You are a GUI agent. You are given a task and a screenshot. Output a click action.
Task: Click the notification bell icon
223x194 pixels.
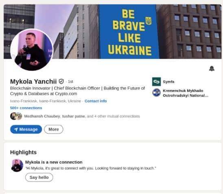point(212,68)
